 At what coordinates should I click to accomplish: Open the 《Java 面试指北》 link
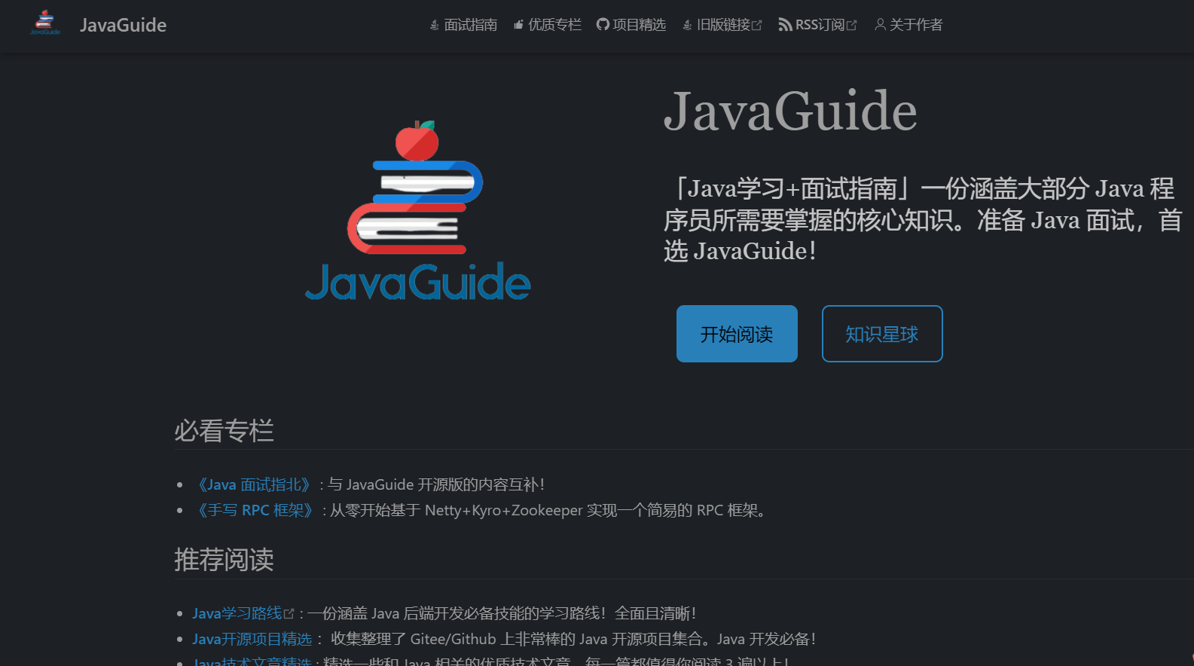[x=253, y=484]
